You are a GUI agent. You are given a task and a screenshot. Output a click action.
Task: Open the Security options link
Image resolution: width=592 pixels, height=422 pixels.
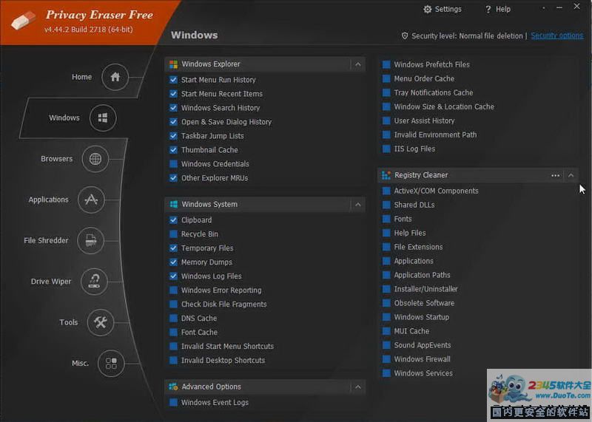click(557, 35)
